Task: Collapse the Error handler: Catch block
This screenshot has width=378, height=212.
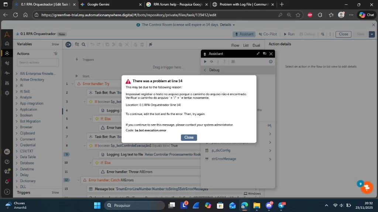Action: (78, 180)
